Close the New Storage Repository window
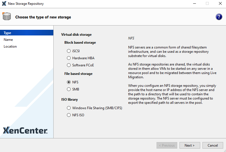 pyautogui.click(x=220, y=4)
